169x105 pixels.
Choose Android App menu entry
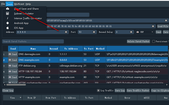point(21,23)
